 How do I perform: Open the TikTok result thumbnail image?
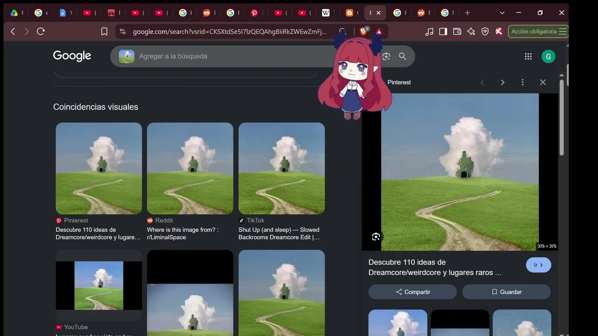(282, 168)
